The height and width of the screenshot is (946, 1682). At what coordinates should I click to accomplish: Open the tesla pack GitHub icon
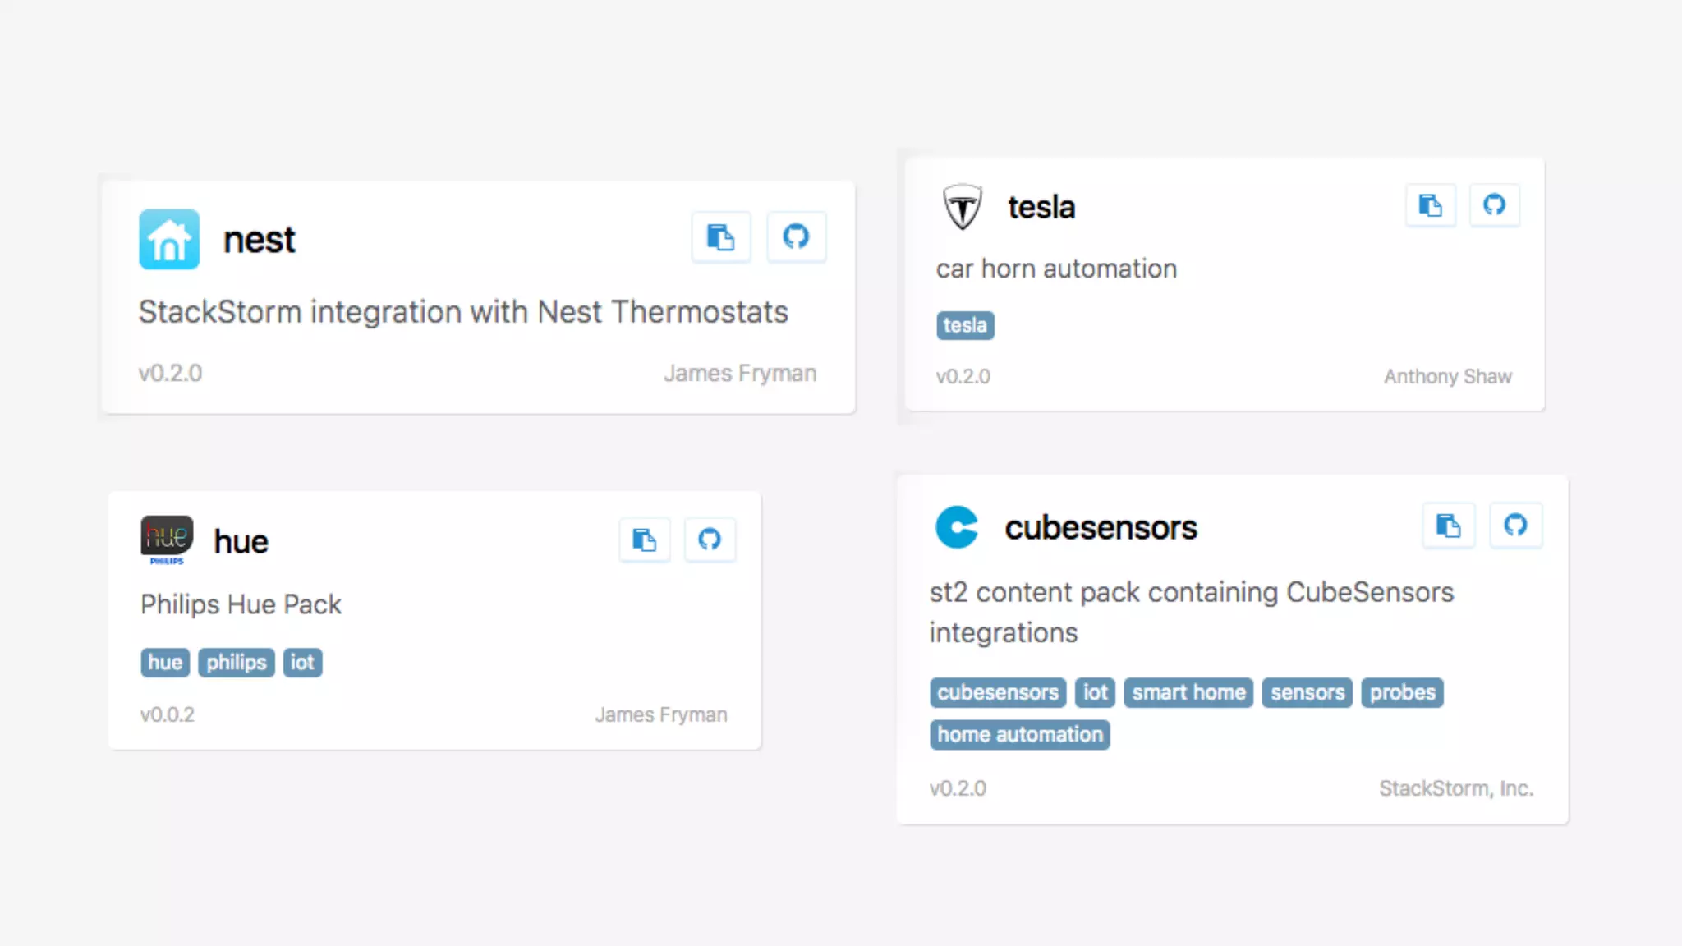click(x=1494, y=205)
